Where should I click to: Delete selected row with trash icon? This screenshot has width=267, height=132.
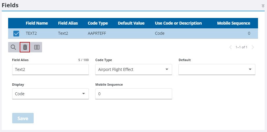coord(25,47)
